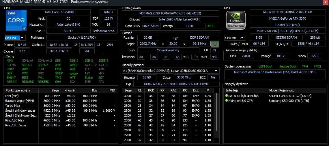The width and height of the screenshot is (329, 146).
Task: Click the XMP entry in the Ext. column
Action: coord(196,96)
